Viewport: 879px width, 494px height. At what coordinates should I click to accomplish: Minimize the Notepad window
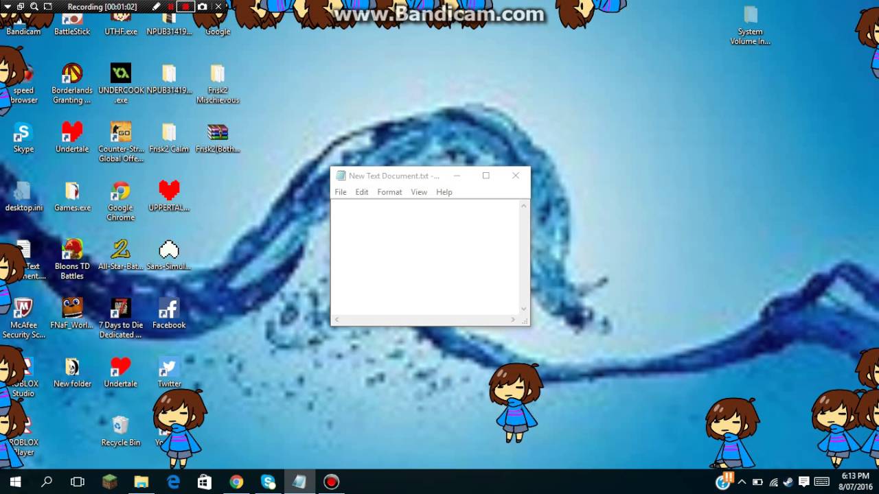(x=456, y=176)
